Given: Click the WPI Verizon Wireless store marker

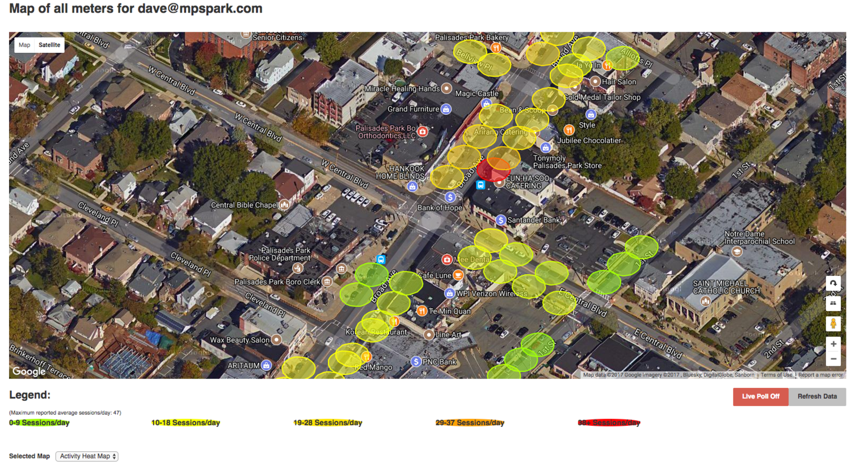Looking at the screenshot, I should click(449, 294).
